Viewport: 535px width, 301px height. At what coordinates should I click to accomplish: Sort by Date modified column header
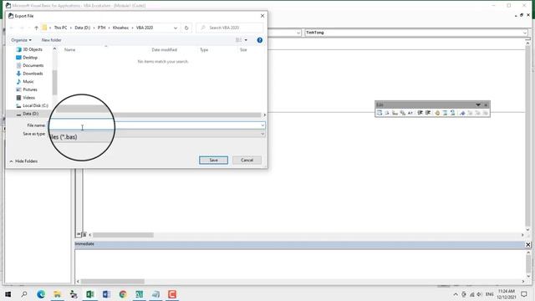point(164,50)
